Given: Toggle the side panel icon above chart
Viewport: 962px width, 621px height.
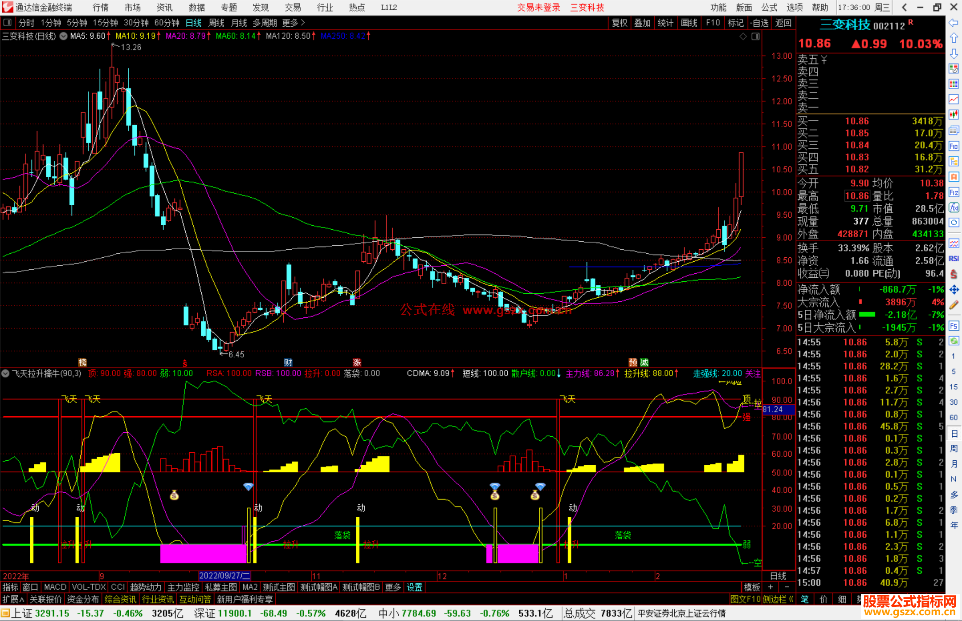Looking at the screenshot, I should tap(755, 37).
